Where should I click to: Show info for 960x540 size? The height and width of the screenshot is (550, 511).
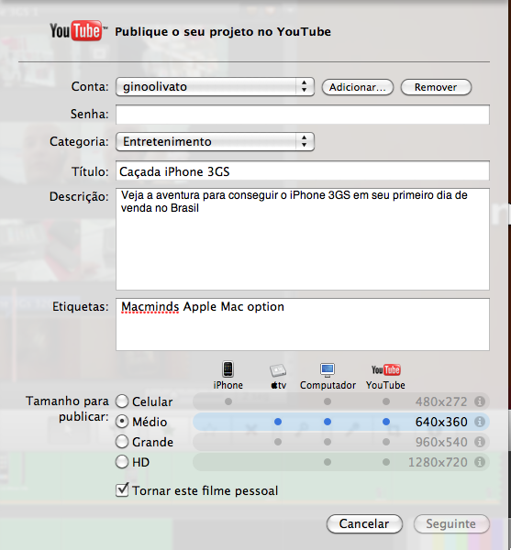point(480,442)
